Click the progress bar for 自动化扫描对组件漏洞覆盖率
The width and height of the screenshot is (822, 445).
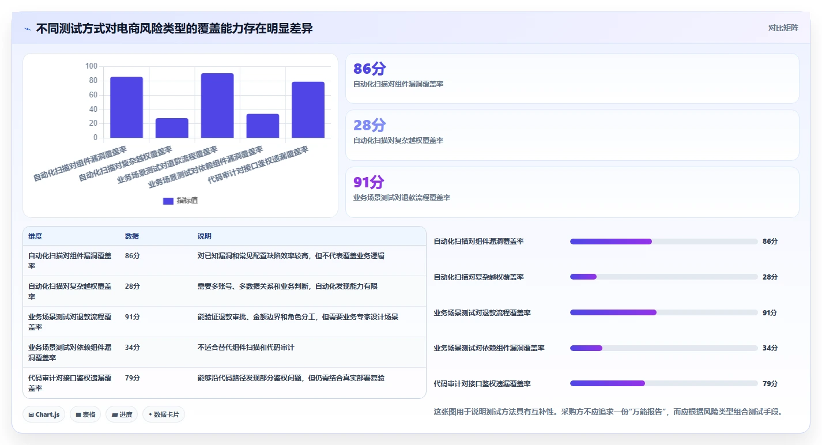point(663,242)
